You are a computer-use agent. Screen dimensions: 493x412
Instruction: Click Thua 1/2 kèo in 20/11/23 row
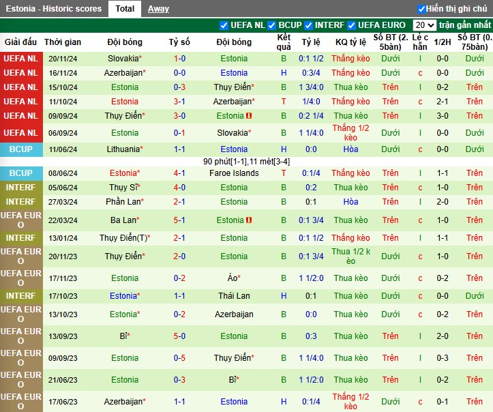[350, 256]
